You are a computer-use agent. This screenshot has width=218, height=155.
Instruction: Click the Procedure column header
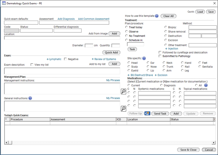pyautogui.click(x=30, y=119)
